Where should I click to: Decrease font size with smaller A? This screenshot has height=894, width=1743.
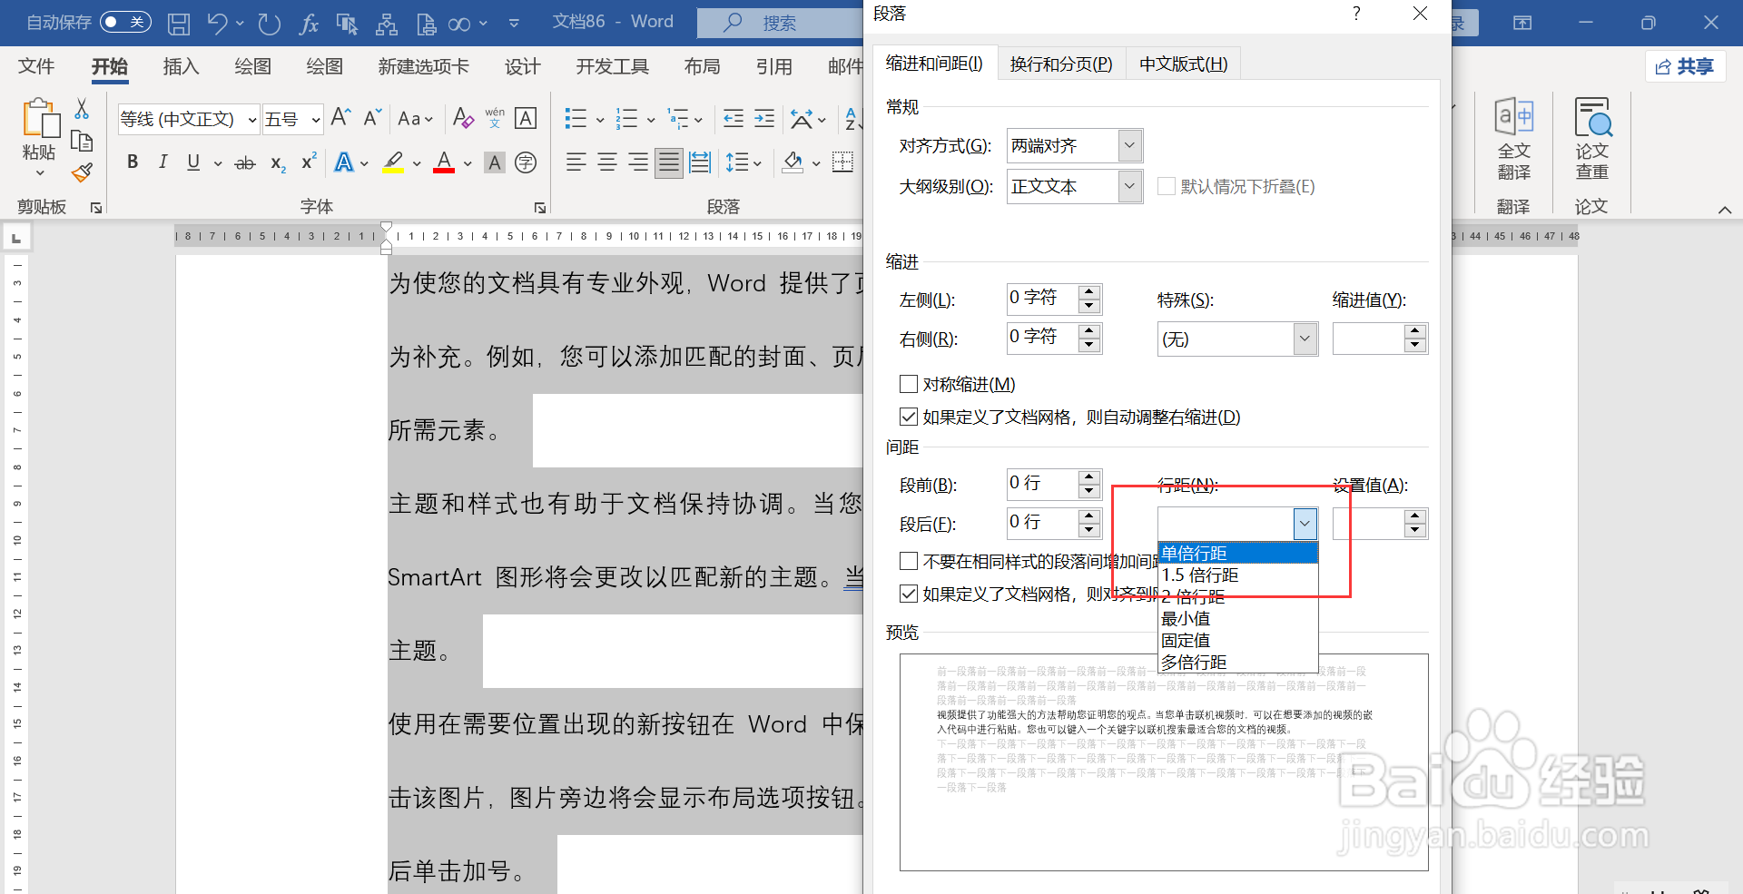(x=372, y=117)
